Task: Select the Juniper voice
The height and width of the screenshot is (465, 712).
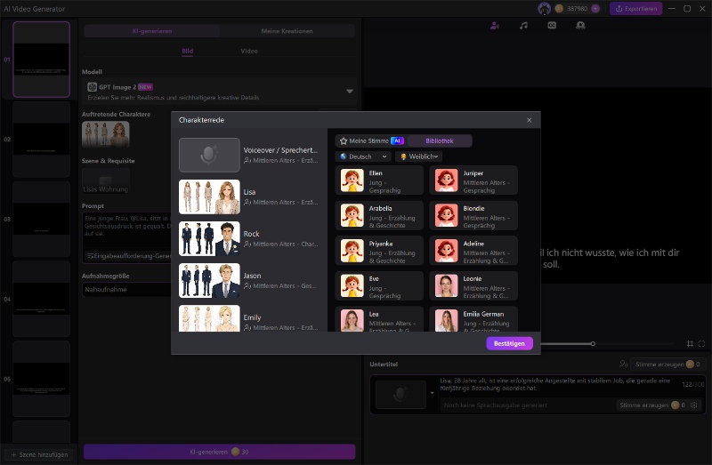Action: [x=473, y=180]
